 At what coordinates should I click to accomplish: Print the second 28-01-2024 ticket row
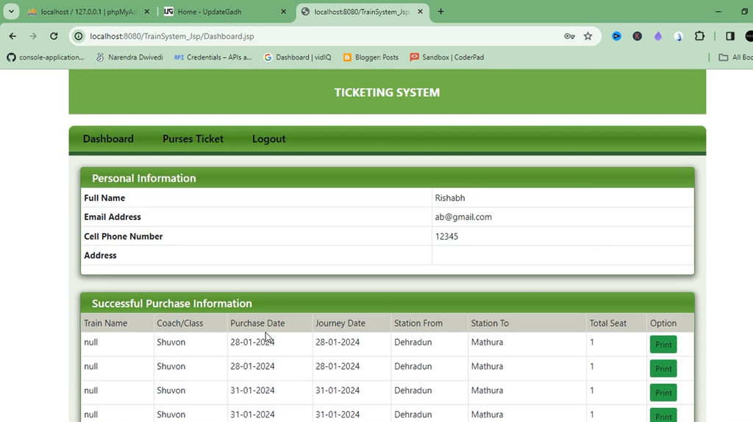click(x=663, y=369)
